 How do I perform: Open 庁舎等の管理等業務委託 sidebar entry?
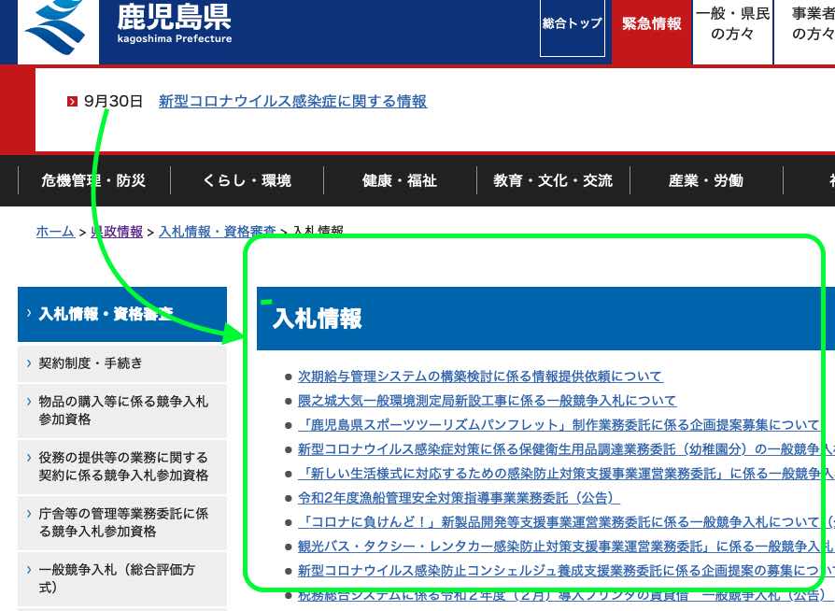tap(123, 522)
